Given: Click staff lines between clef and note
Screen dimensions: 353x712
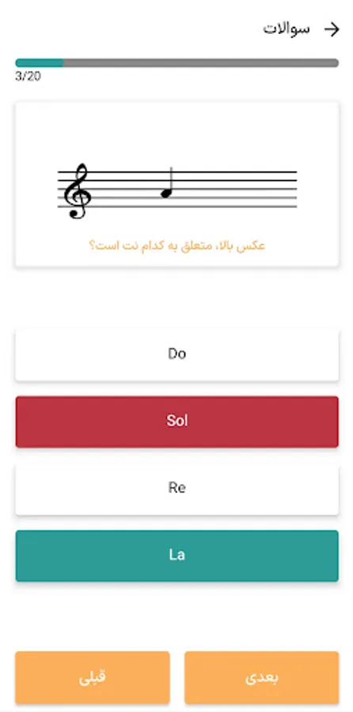Looking at the screenshot, I should pyautogui.click(x=125, y=189).
